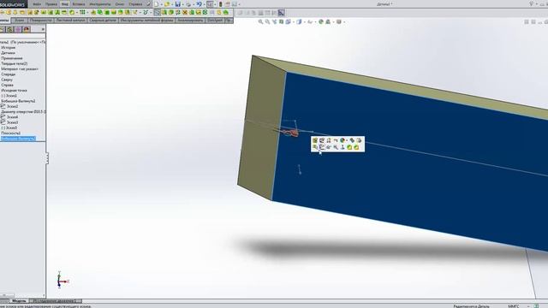Image resolution: width=548 pixels, height=308 pixels.
Task: Click the Apply Scene icon
Action: [328, 21]
